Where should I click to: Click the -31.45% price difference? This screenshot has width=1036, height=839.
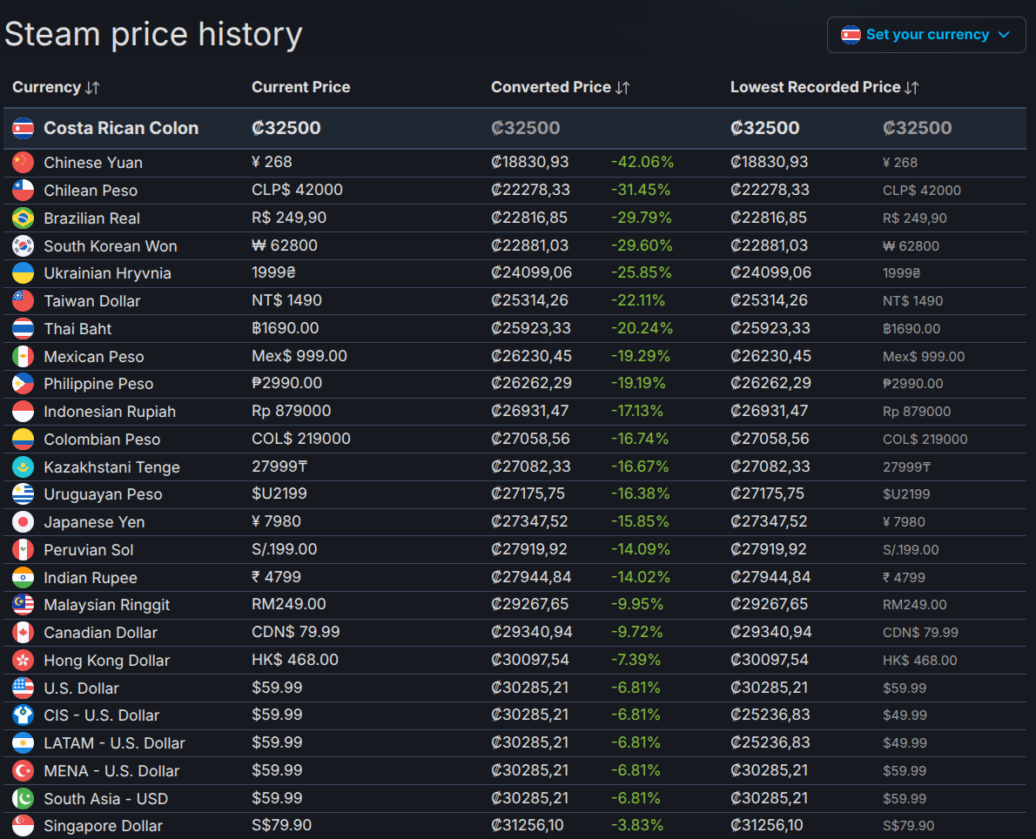tap(640, 190)
